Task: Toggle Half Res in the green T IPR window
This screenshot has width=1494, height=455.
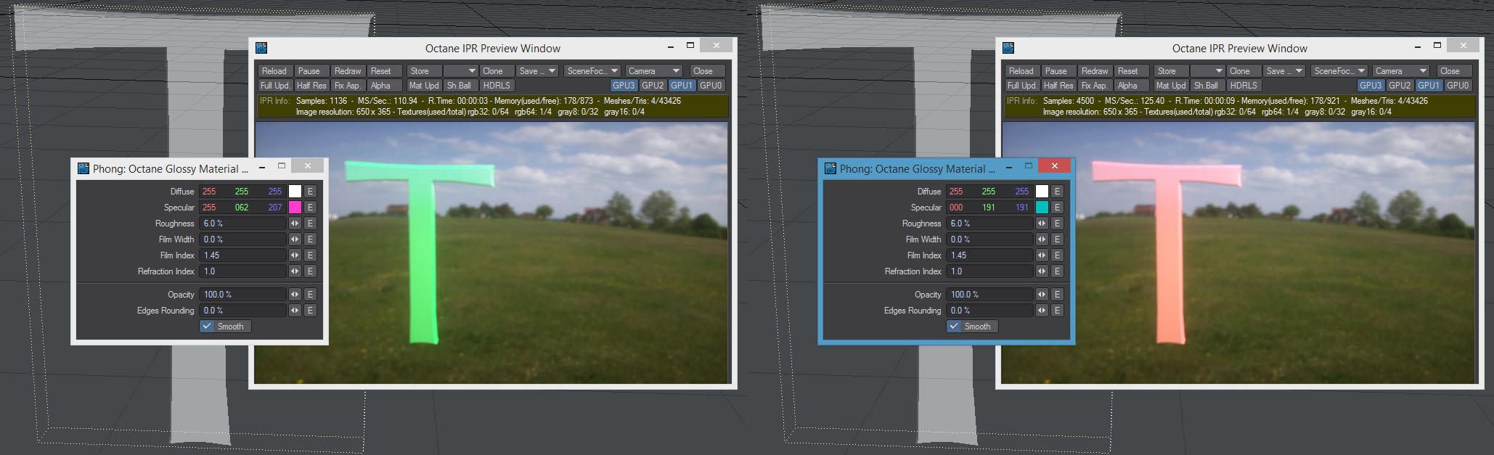Action: pos(311,86)
